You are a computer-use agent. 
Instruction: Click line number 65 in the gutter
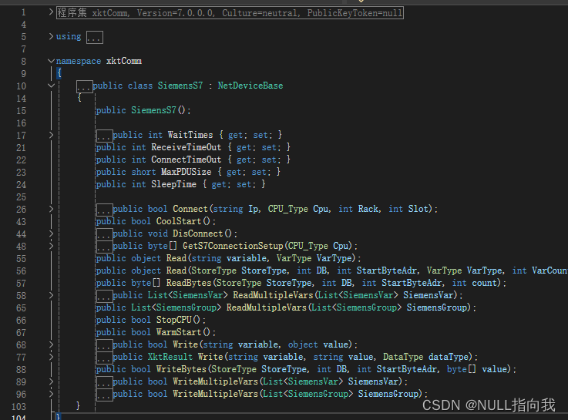(x=22, y=307)
